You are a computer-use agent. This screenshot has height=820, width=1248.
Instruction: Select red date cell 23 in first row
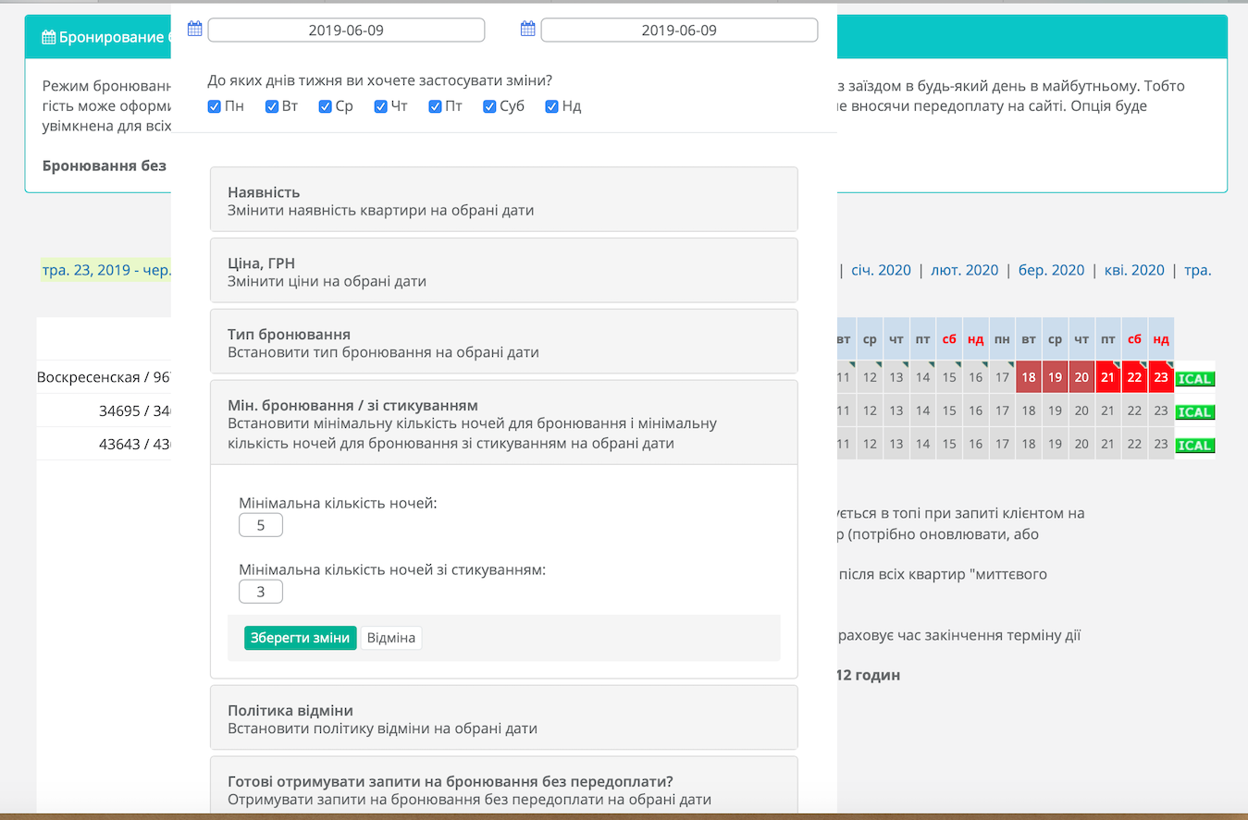tap(1161, 377)
